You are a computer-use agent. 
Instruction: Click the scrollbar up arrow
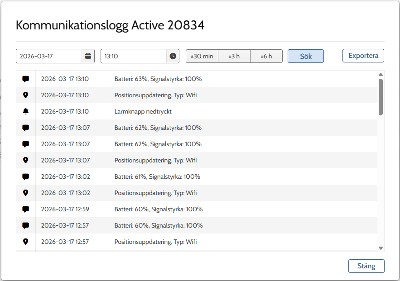pyautogui.click(x=381, y=74)
